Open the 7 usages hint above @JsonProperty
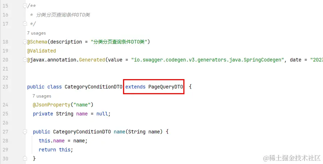The height and width of the screenshot is (164, 323). click(x=42, y=96)
